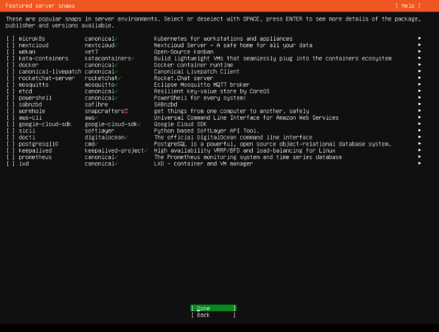Expand details arrow on lxd row
This screenshot has height=332, width=439.
[419, 163]
